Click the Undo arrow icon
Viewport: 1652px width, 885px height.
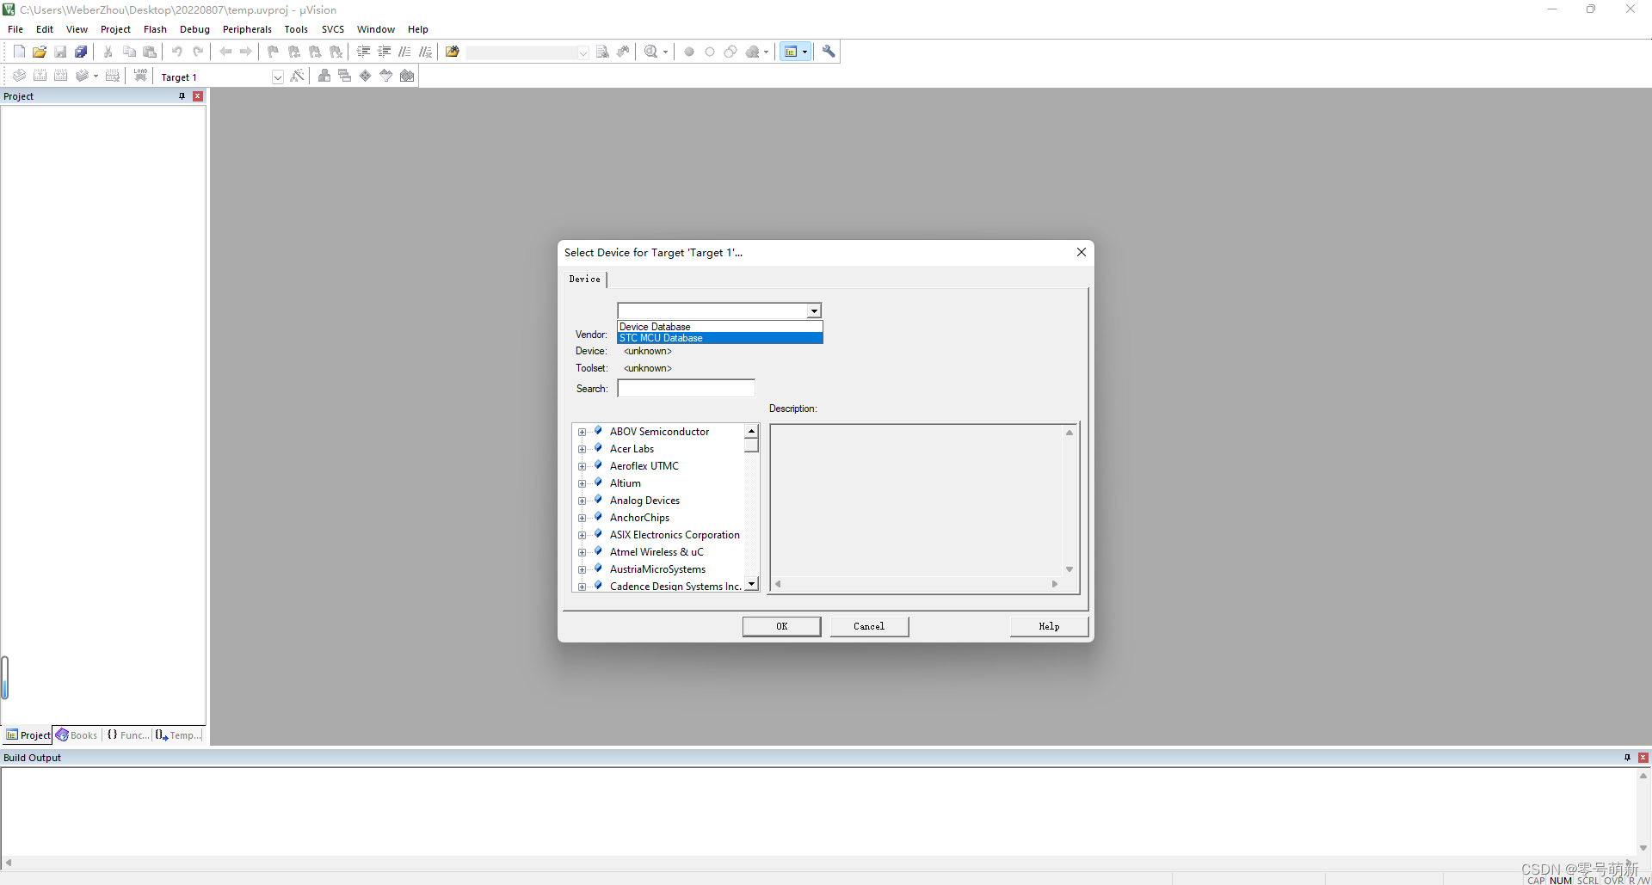[x=177, y=52]
